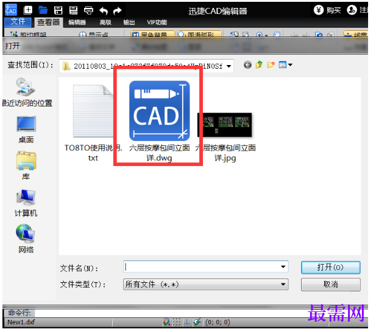The width and height of the screenshot is (376, 332).
Task: Go to Libraries location
Action: 26,166
